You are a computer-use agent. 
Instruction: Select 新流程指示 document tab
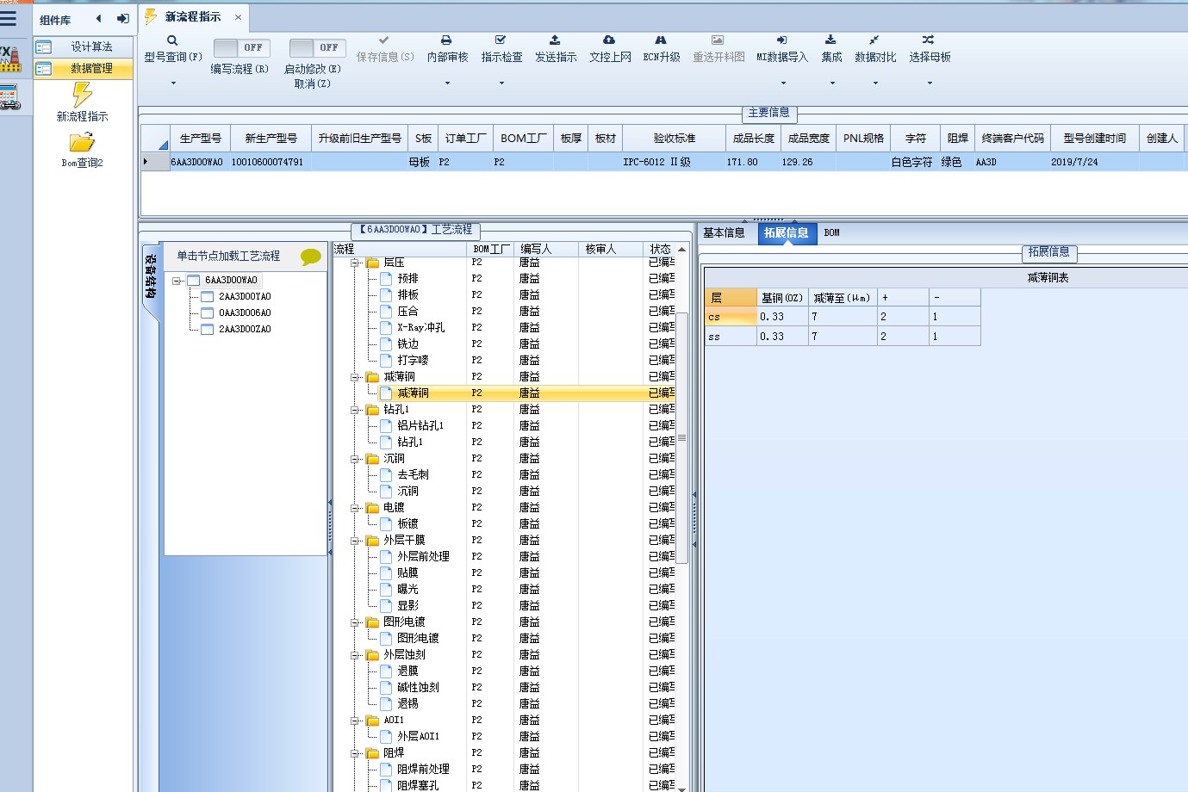pyautogui.click(x=193, y=17)
